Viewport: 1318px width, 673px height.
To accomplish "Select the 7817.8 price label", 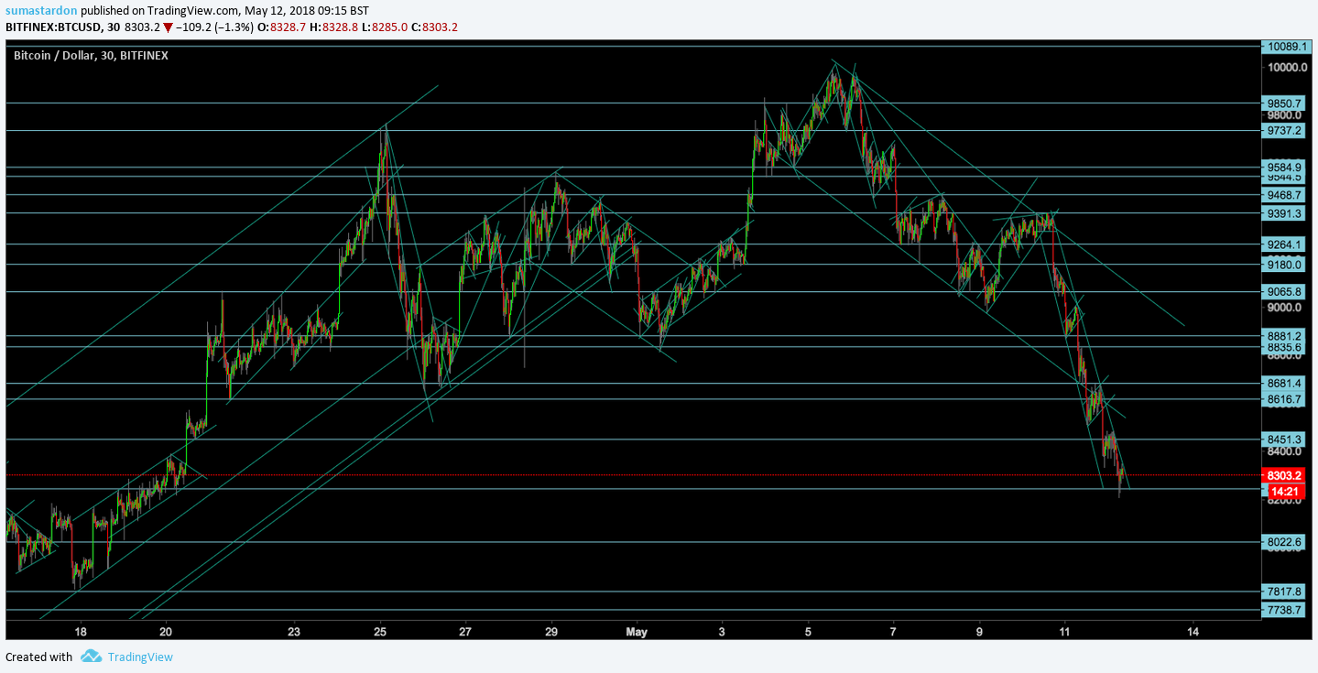I will point(1284,592).
